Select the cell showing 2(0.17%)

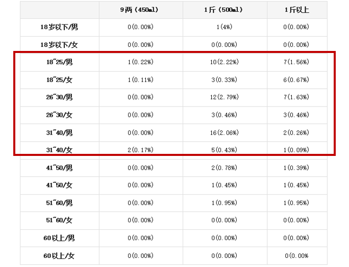(x=140, y=150)
